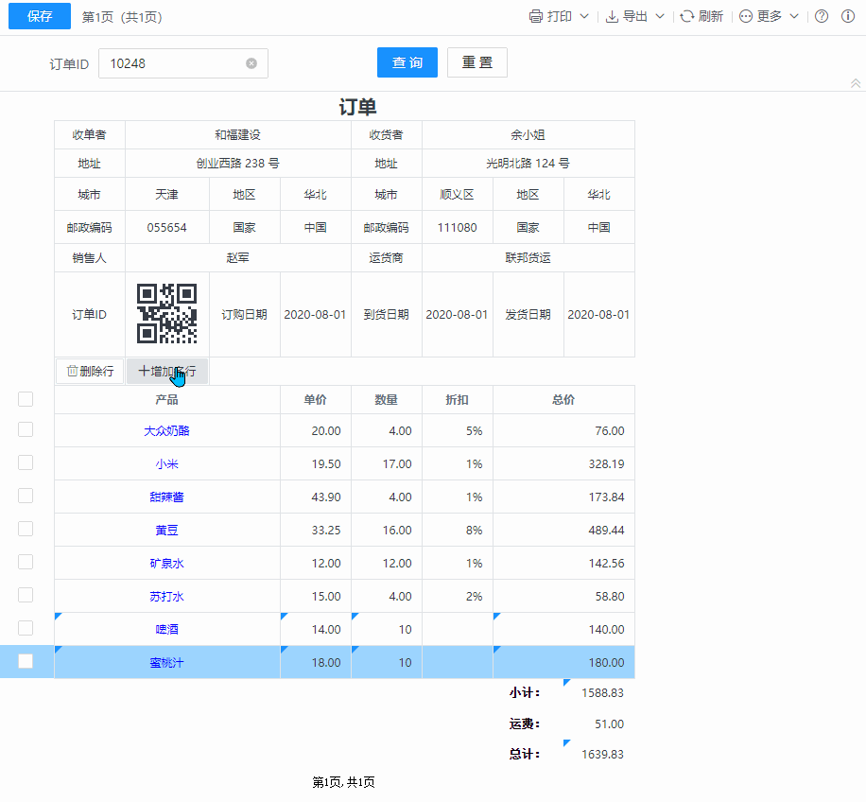
Task: Open the help question mark icon
Action: tap(822, 16)
